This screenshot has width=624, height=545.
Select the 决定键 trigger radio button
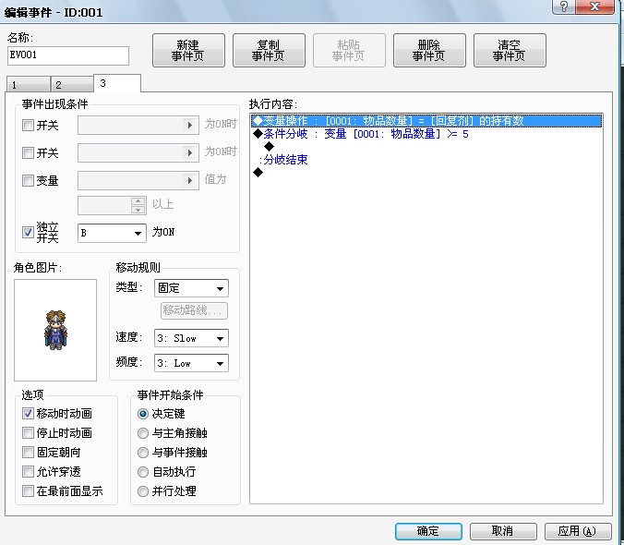coord(143,414)
